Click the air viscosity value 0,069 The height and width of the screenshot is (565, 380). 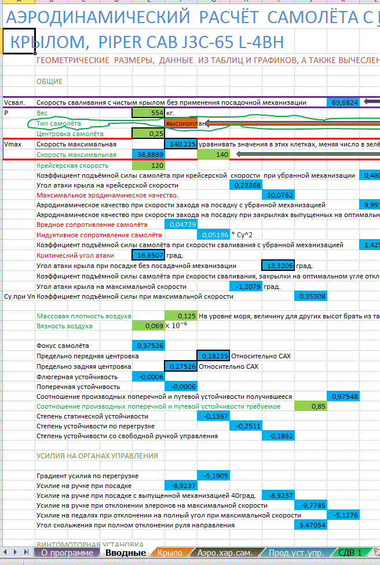(x=149, y=326)
